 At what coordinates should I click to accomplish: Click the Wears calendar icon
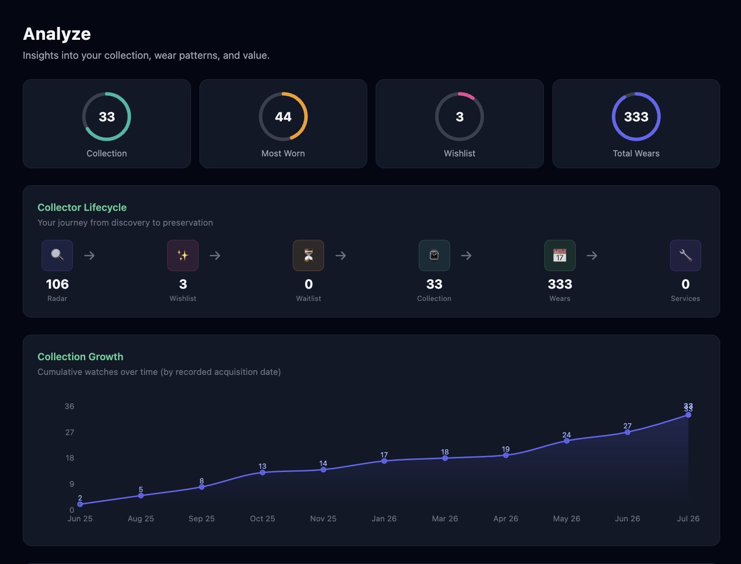point(560,255)
